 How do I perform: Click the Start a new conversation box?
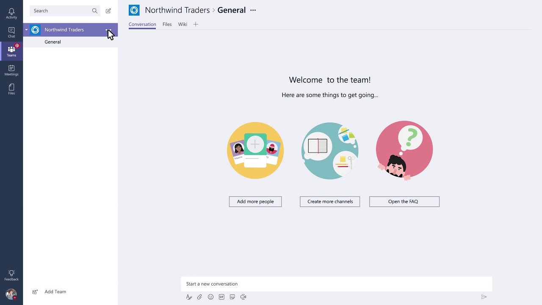pos(337,284)
